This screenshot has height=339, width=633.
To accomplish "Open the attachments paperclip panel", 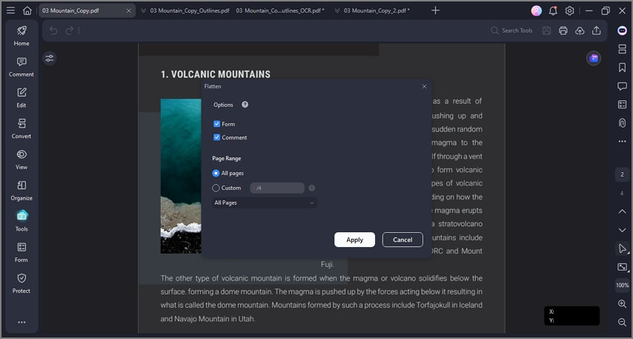I will pos(622,123).
